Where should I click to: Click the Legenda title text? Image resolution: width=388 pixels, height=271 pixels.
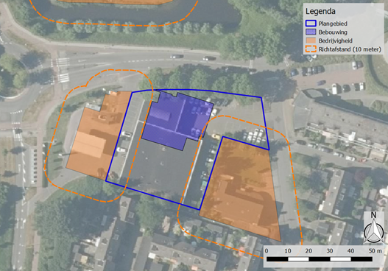320,11
